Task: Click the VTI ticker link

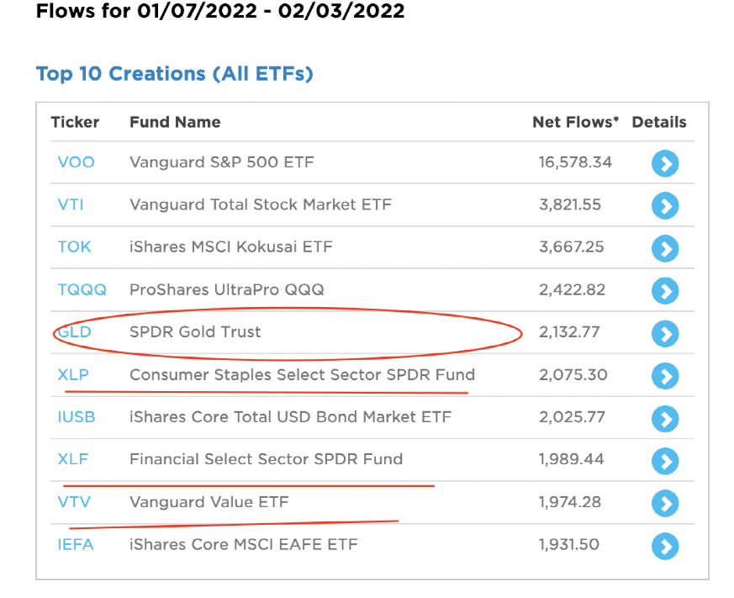Action: (x=71, y=204)
